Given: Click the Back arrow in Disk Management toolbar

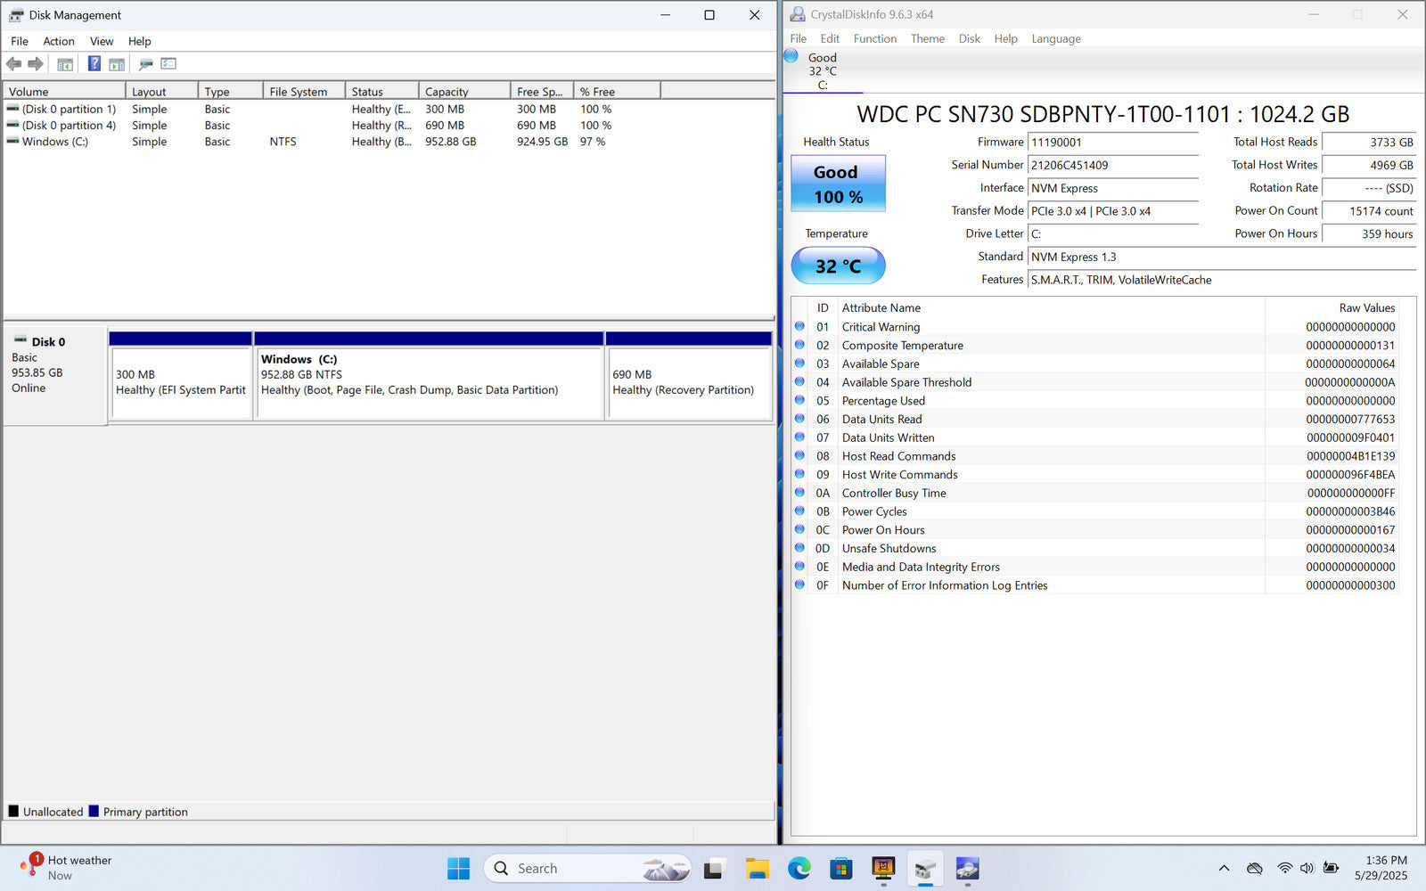Looking at the screenshot, I should (x=13, y=64).
